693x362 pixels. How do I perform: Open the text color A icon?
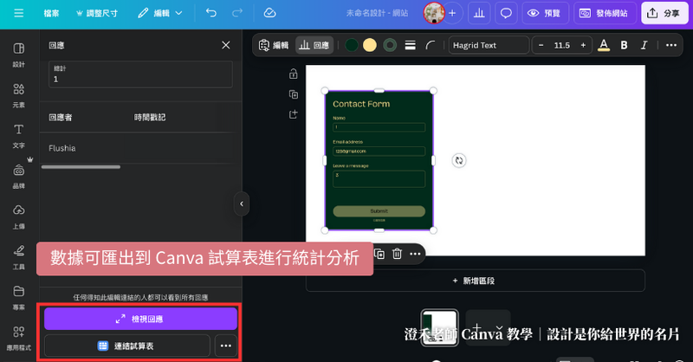(603, 45)
